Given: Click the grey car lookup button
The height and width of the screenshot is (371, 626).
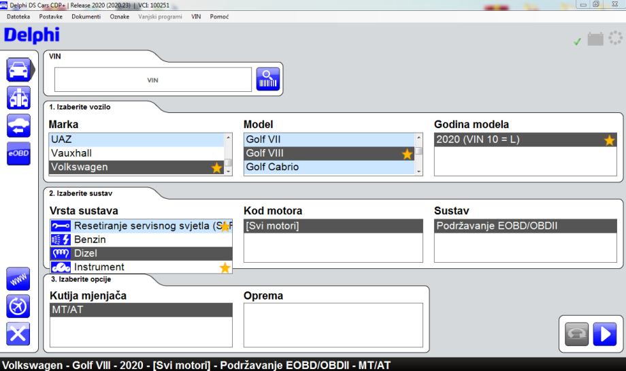Looking at the screenshot, I should pos(577,334).
